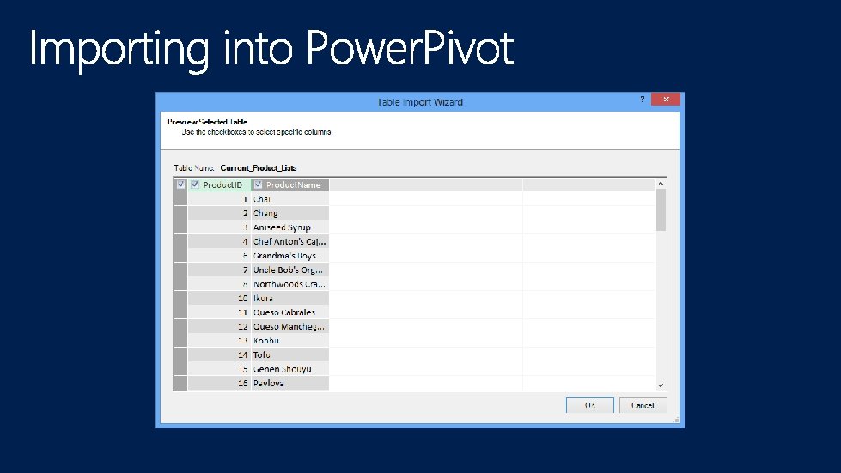Select the Queso Cabrales cell

[290, 312]
